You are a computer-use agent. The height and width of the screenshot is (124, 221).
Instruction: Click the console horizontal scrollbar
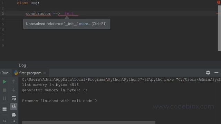(89, 123)
